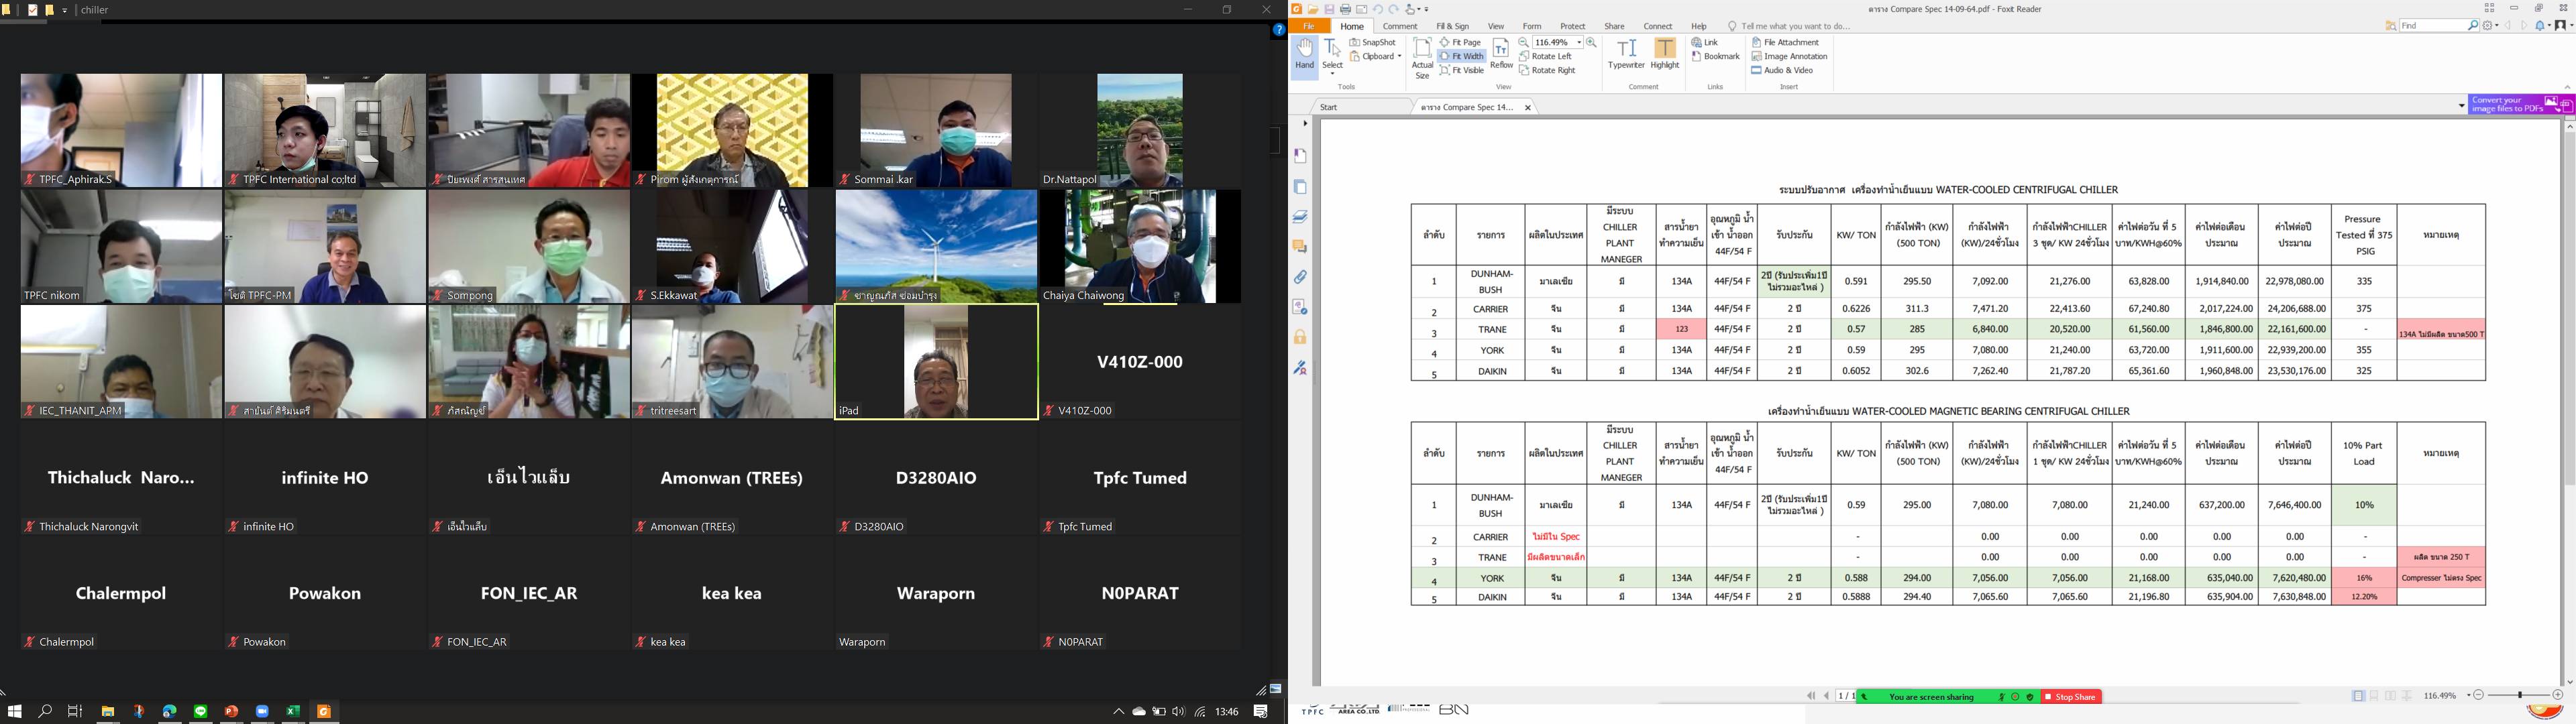Open attachments panel in left sidebar
2576x724 pixels.
point(1300,277)
